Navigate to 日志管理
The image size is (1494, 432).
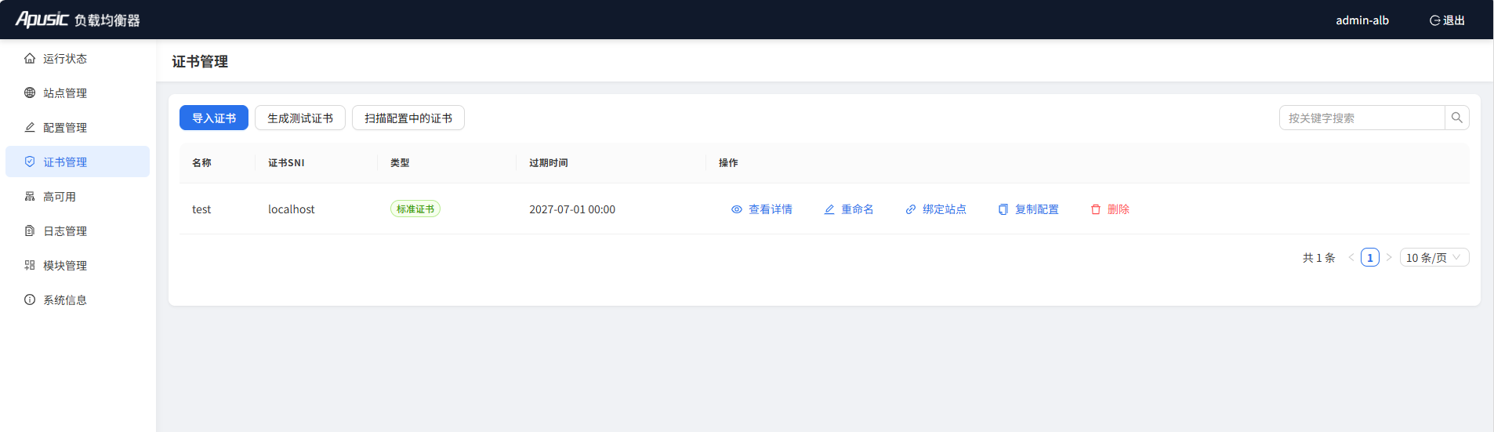pyautogui.click(x=78, y=231)
